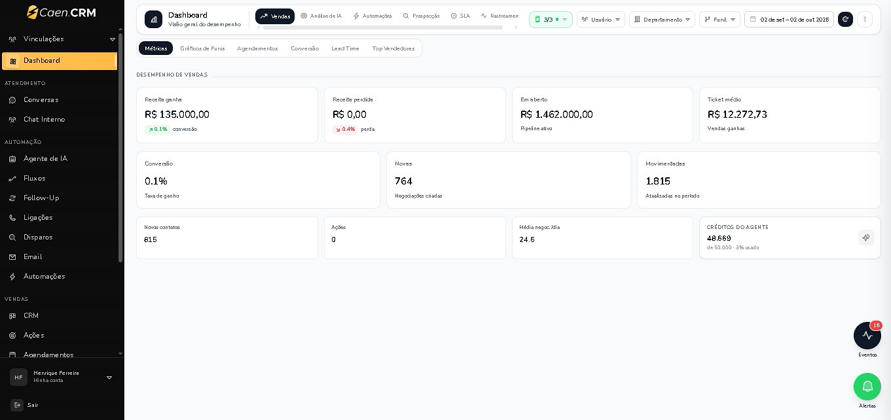Open the Fluxos icon in sidebar

[12, 179]
